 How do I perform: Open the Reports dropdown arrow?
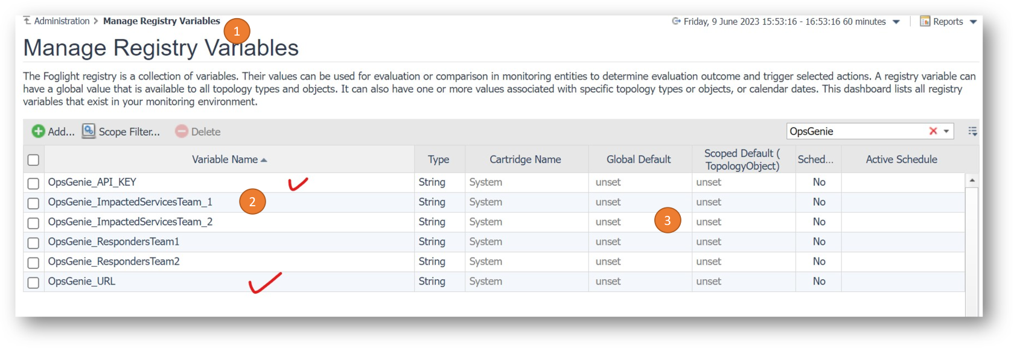[973, 22]
